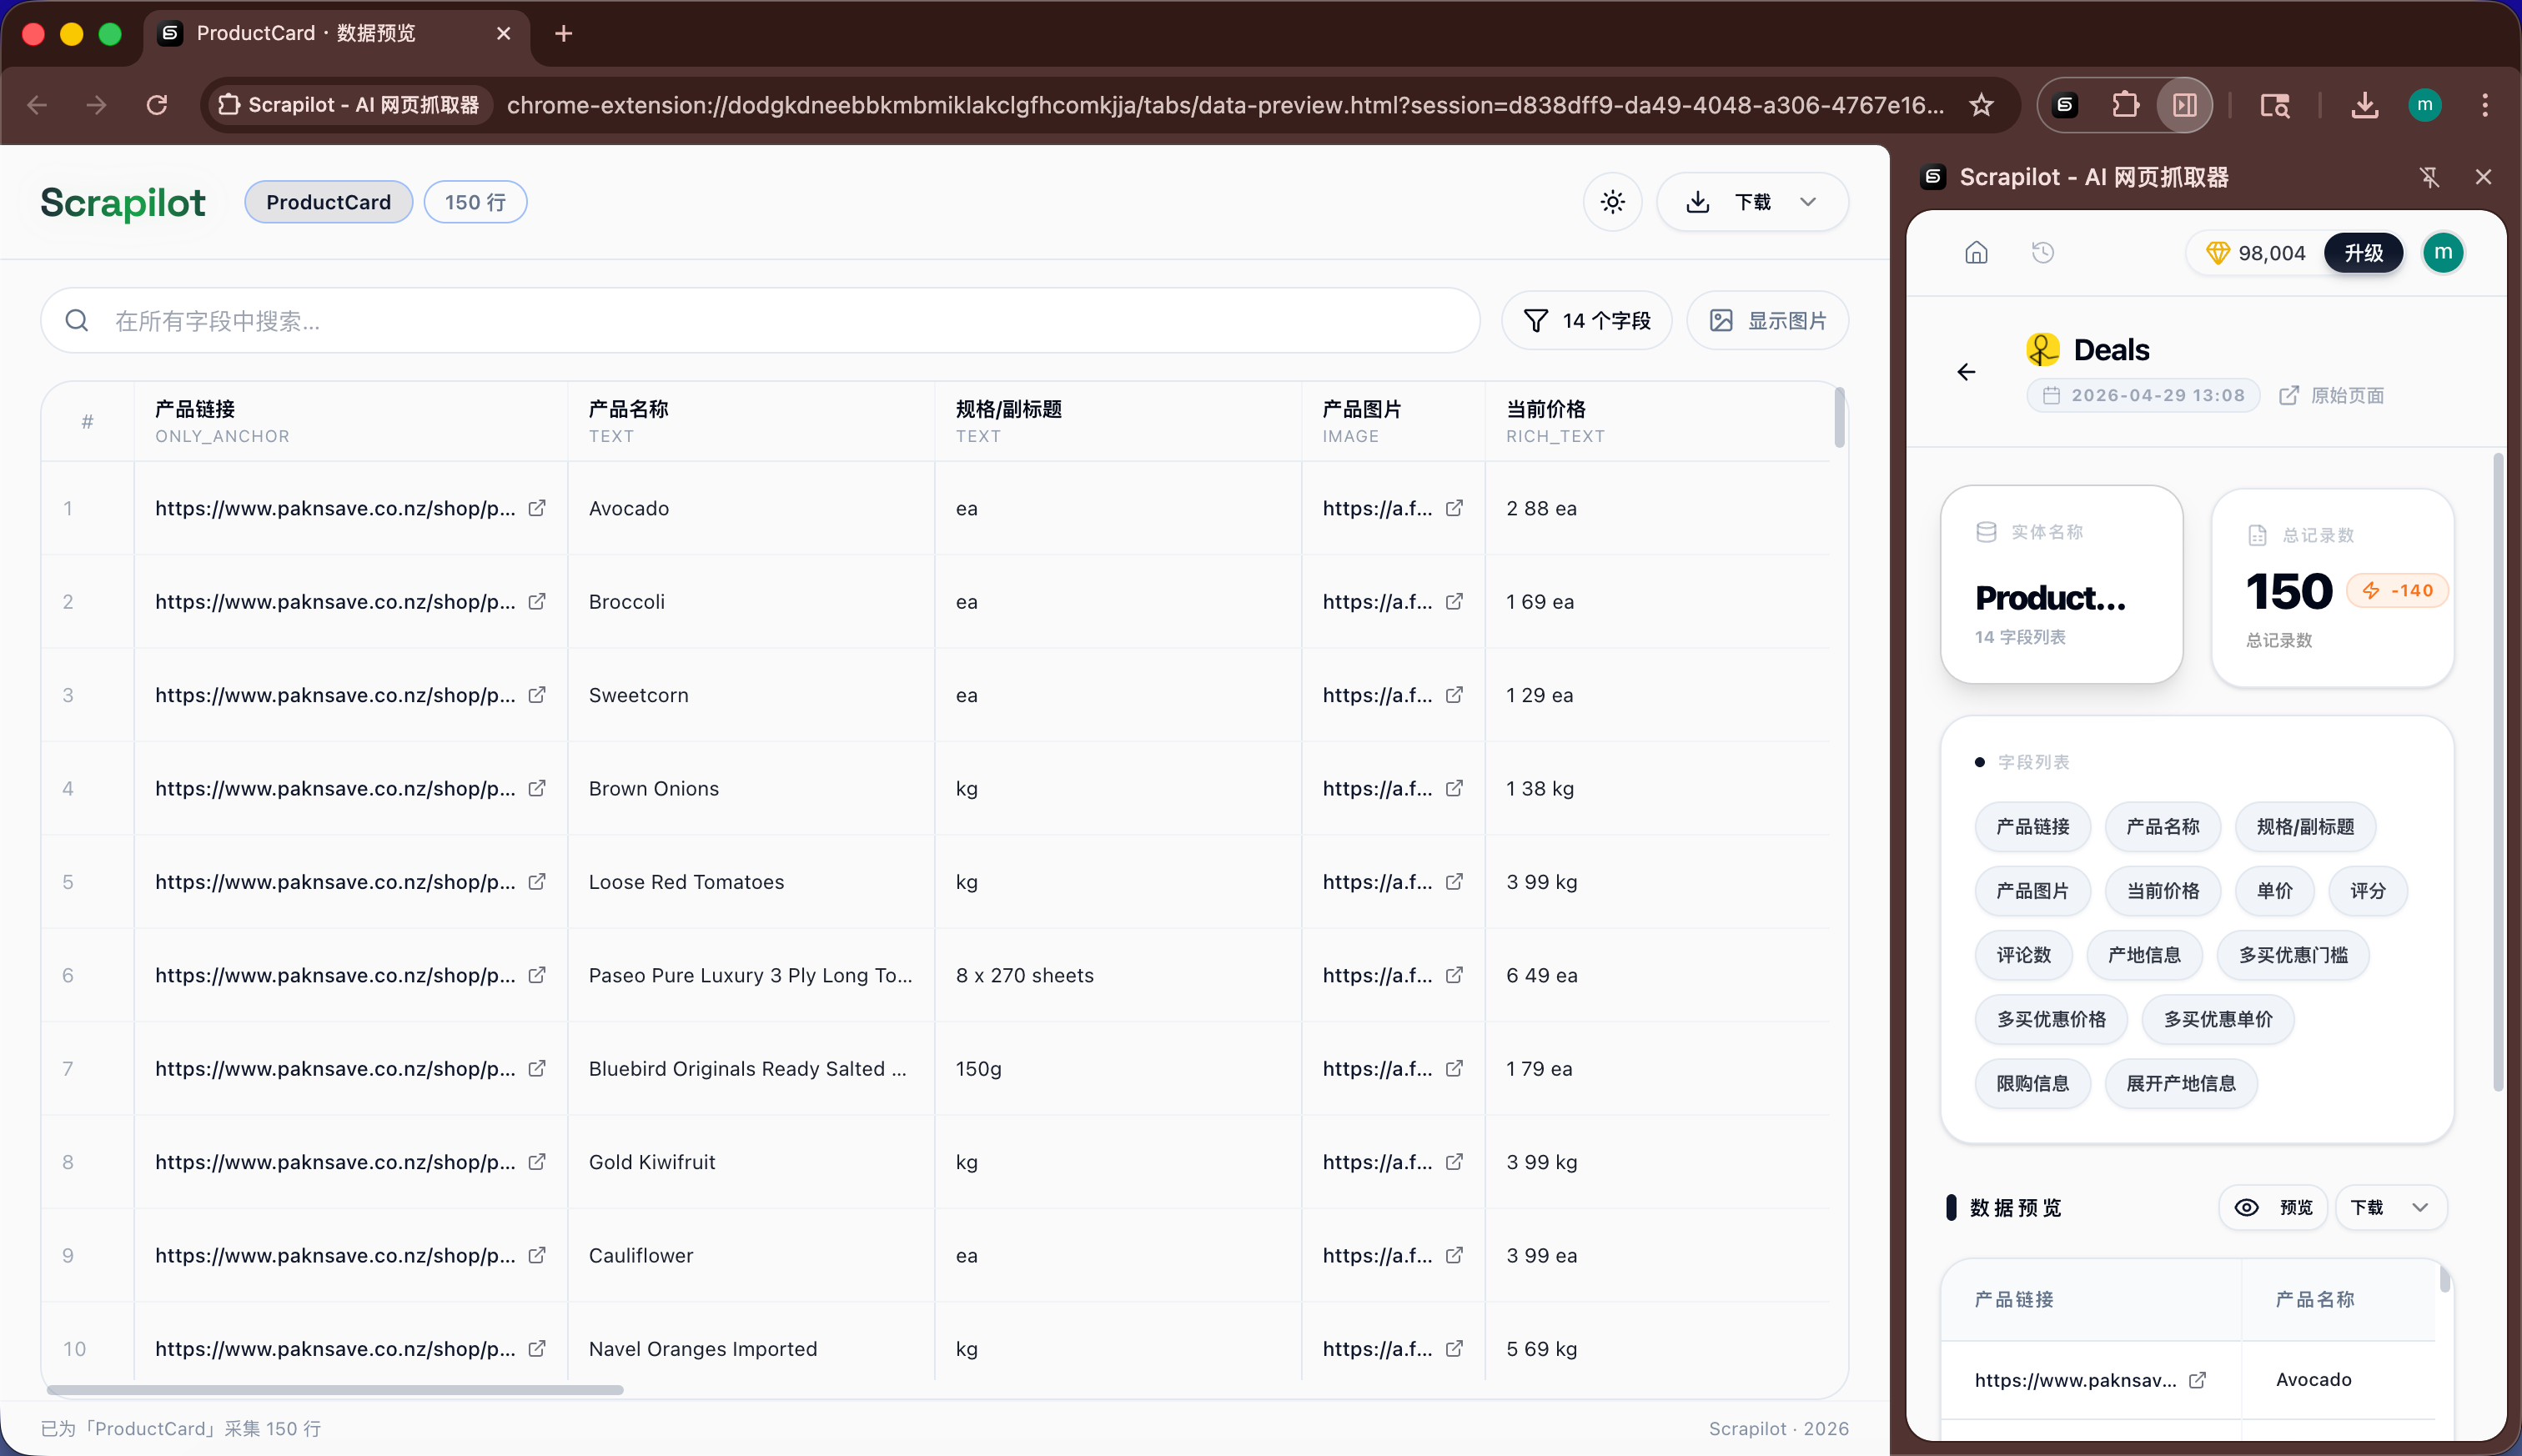Open Broccoli row image link icon
Image resolution: width=2522 pixels, height=1456 pixels.
[1454, 601]
